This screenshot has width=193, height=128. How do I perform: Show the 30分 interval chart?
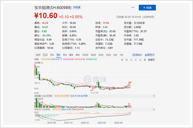pos(101,55)
